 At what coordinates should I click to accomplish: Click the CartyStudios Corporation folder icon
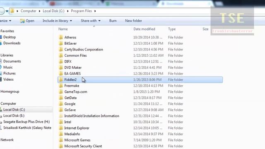click(x=61, y=50)
